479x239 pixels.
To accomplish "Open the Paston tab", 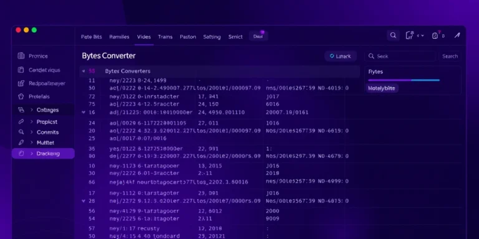I will [188, 37].
